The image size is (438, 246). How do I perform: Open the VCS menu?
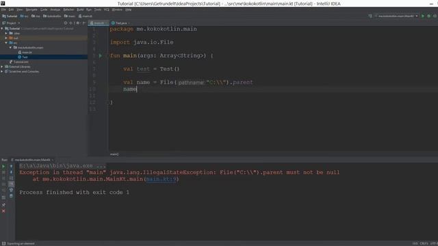107,10
